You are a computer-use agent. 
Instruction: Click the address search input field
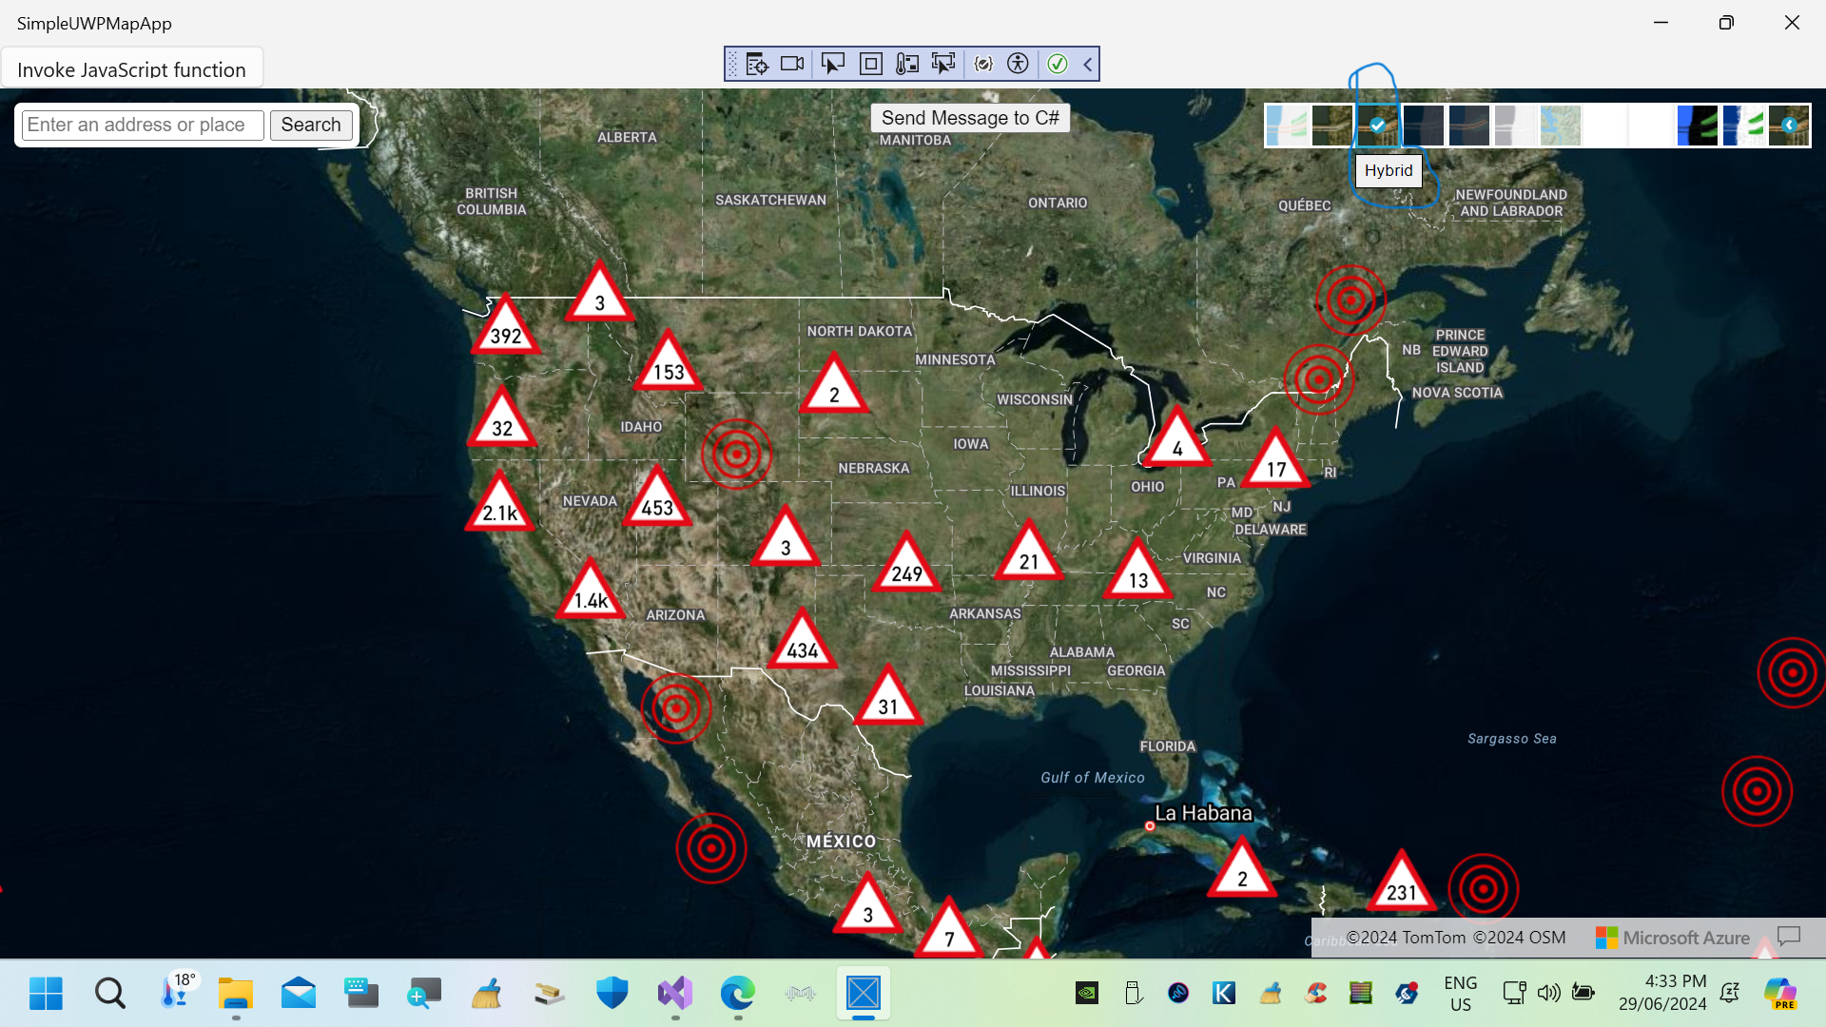(x=141, y=125)
